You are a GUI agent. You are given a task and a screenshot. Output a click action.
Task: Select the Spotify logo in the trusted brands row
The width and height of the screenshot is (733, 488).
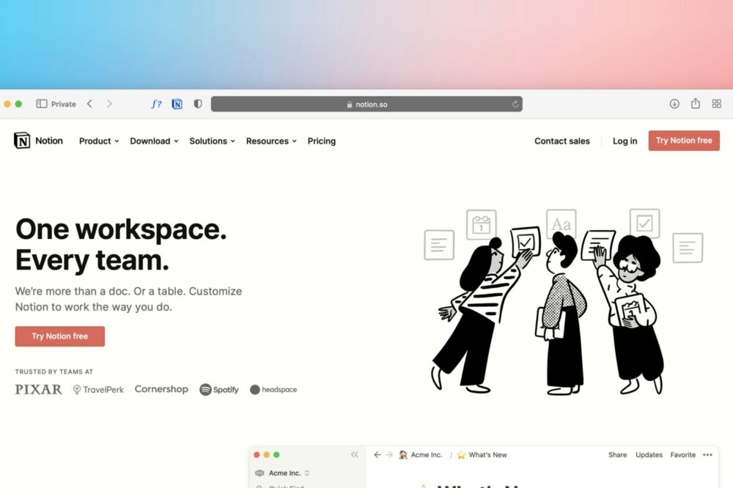219,389
